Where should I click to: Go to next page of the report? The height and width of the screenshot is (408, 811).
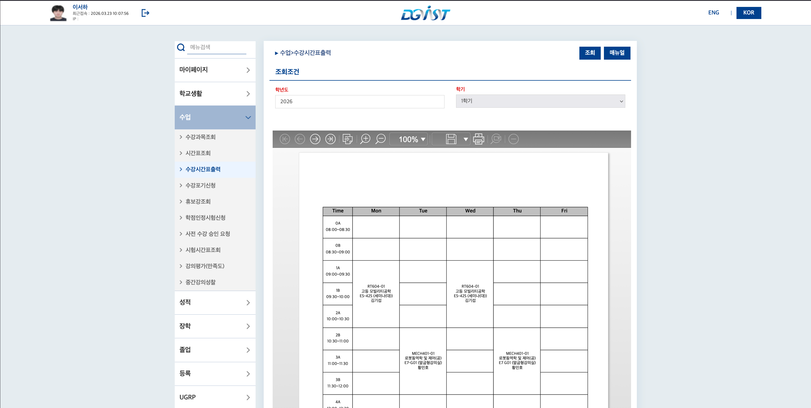(315, 139)
